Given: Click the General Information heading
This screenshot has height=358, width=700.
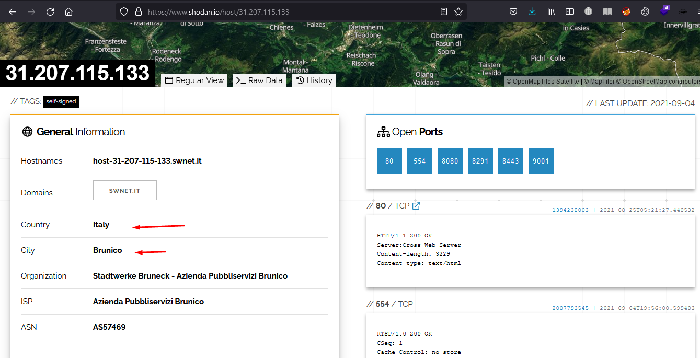Looking at the screenshot, I should pyautogui.click(x=73, y=132).
